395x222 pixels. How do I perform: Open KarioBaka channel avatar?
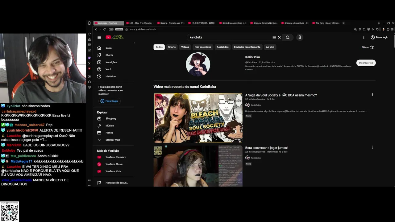[x=198, y=64]
